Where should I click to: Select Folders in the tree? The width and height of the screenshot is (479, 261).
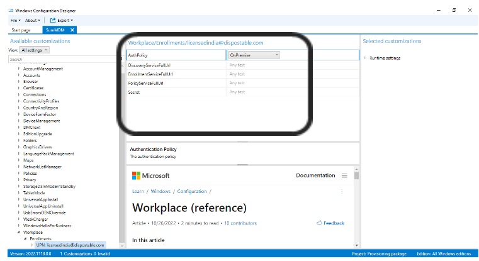[x=30, y=140]
